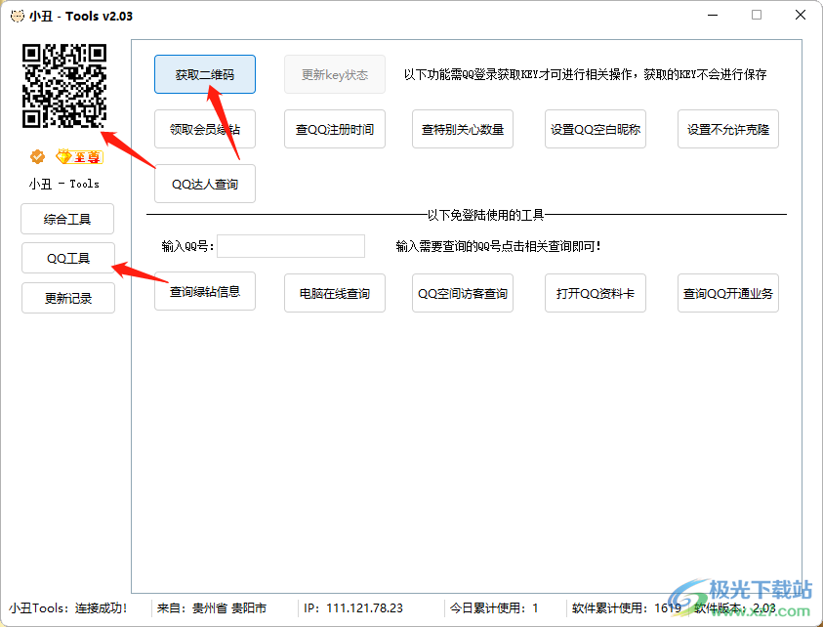Image resolution: width=823 pixels, height=627 pixels.
Task: Click 查询QQ开通业务 button
Action: (728, 293)
